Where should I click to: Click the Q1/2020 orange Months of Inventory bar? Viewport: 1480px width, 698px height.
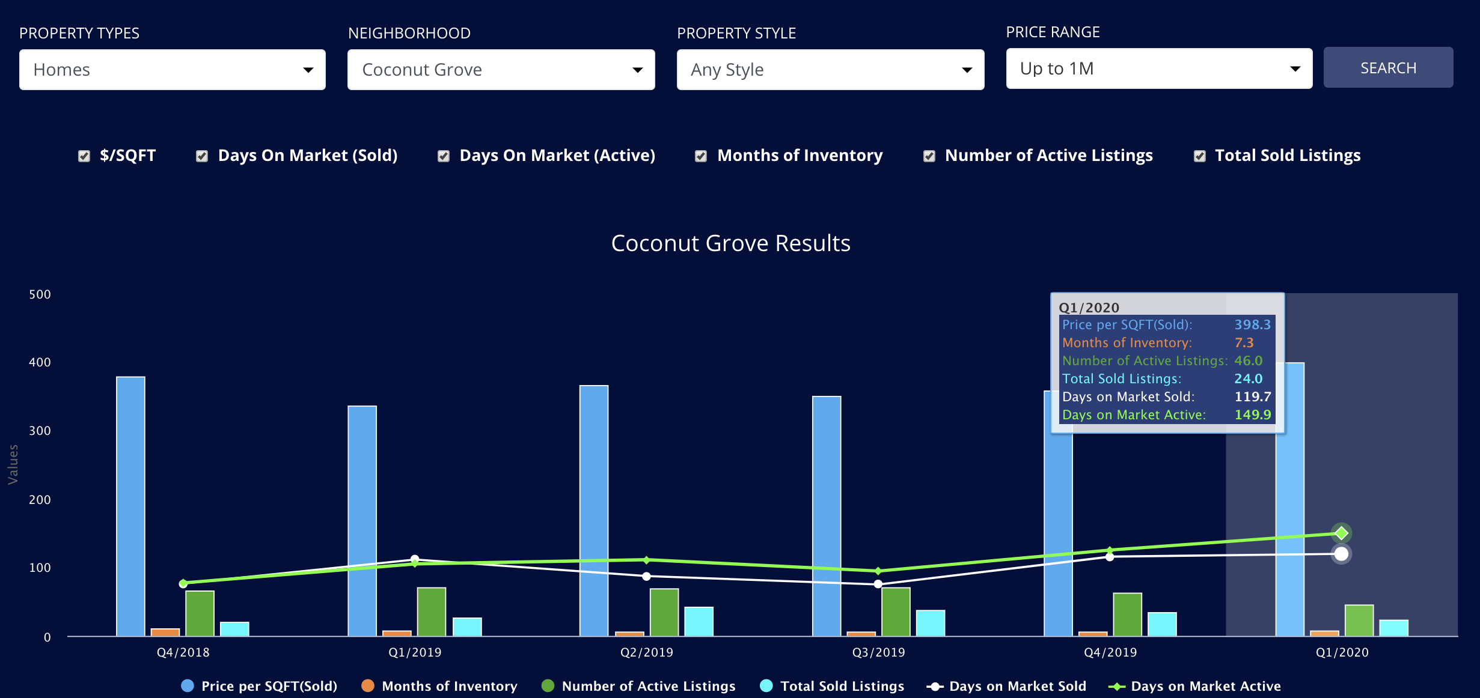1324,633
